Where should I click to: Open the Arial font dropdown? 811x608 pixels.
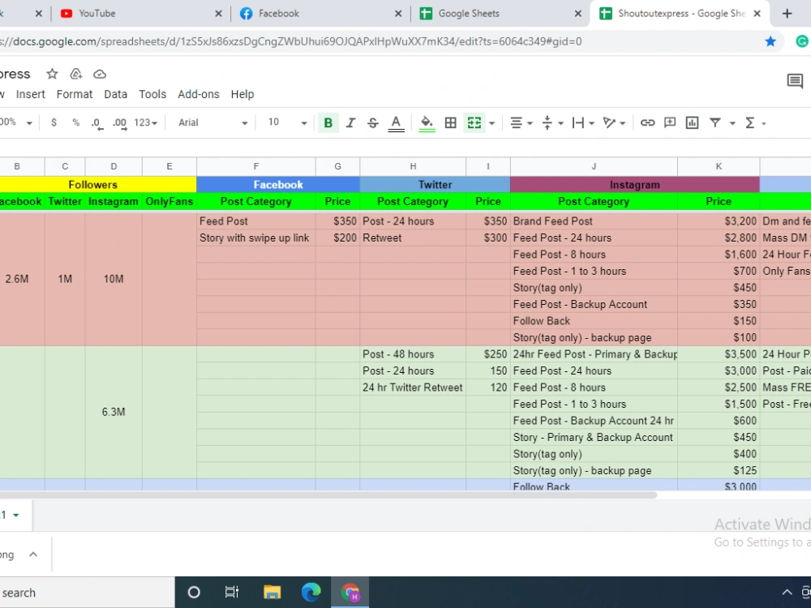pyautogui.click(x=211, y=122)
